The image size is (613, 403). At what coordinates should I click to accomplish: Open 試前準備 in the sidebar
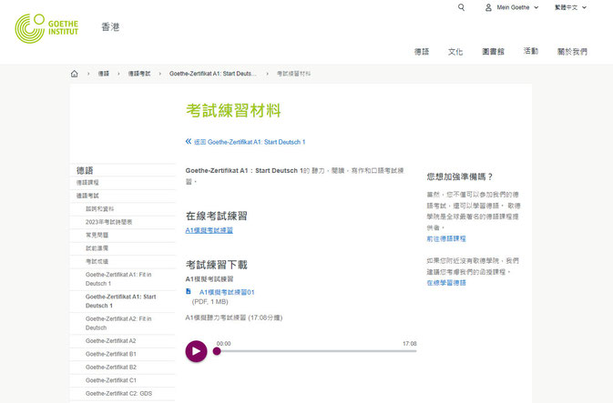point(97,248)
